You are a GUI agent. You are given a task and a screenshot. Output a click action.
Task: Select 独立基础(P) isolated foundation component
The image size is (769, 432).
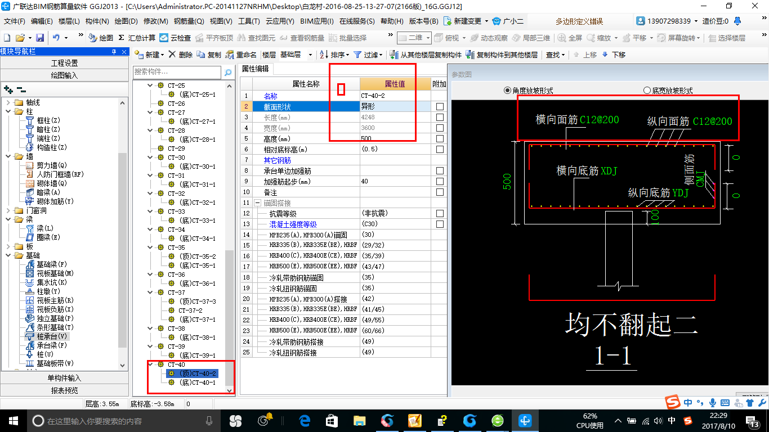[x=51, y=318]
